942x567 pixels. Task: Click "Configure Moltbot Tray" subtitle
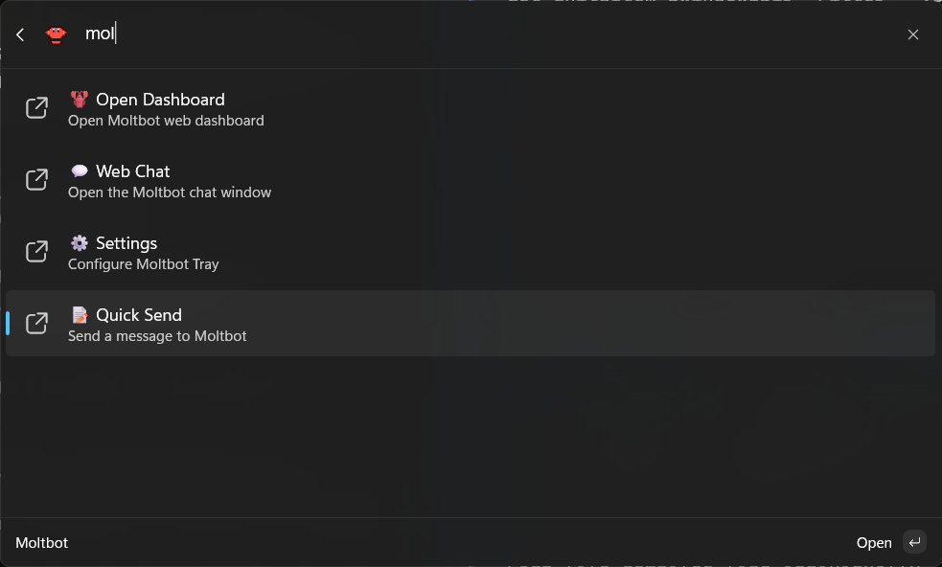pyautogui.click(x=144, y=264)
